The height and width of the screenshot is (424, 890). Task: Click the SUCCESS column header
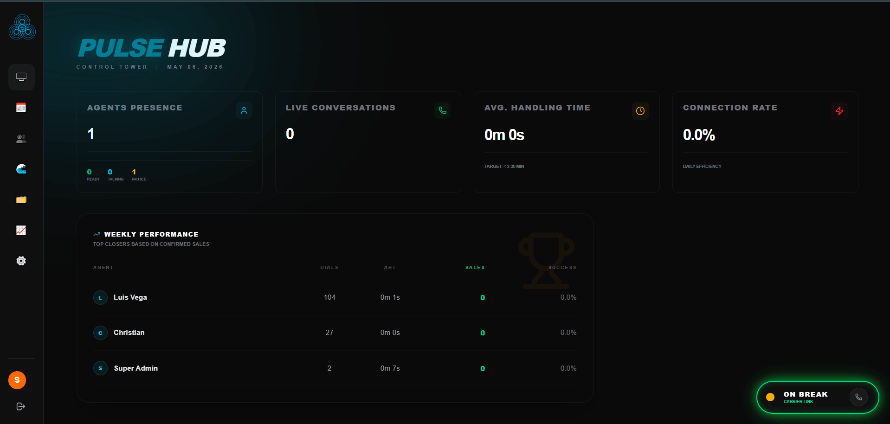[562, 268]
